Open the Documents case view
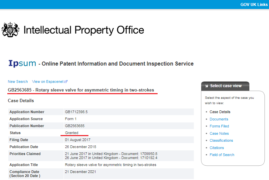269x180 pixels. (x=219, y=119)
